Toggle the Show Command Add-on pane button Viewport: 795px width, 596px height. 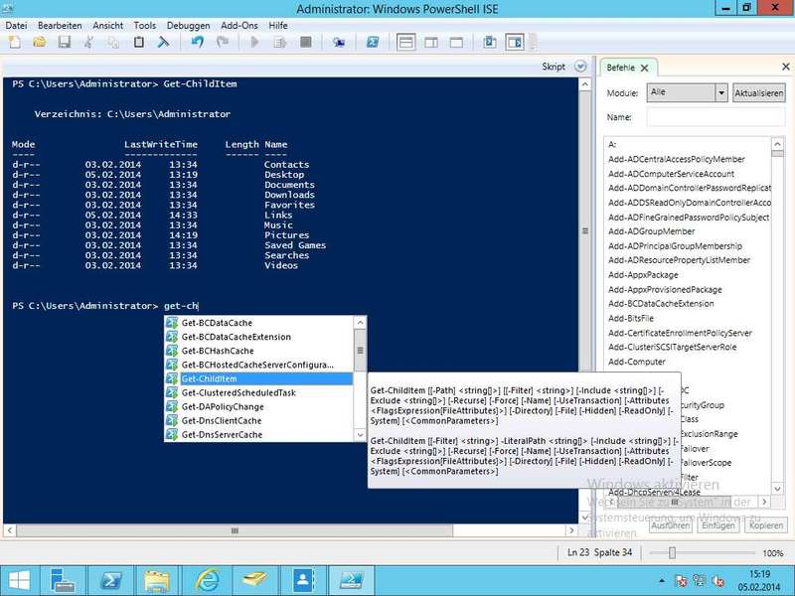coord(515,43)
